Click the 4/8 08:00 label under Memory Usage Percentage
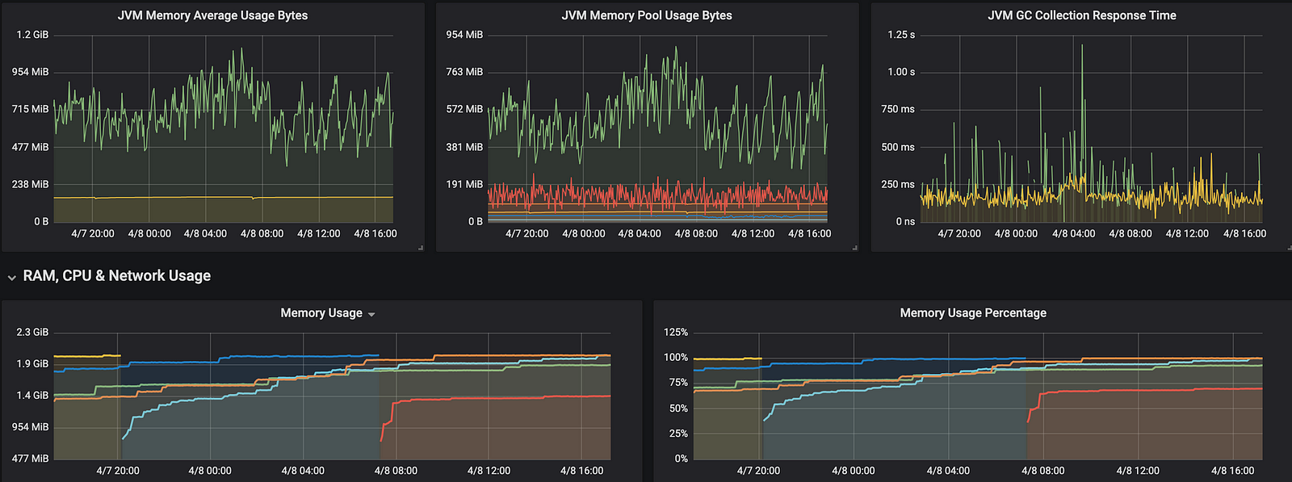The image size is (1292, 482). (x=1042, y=471)
